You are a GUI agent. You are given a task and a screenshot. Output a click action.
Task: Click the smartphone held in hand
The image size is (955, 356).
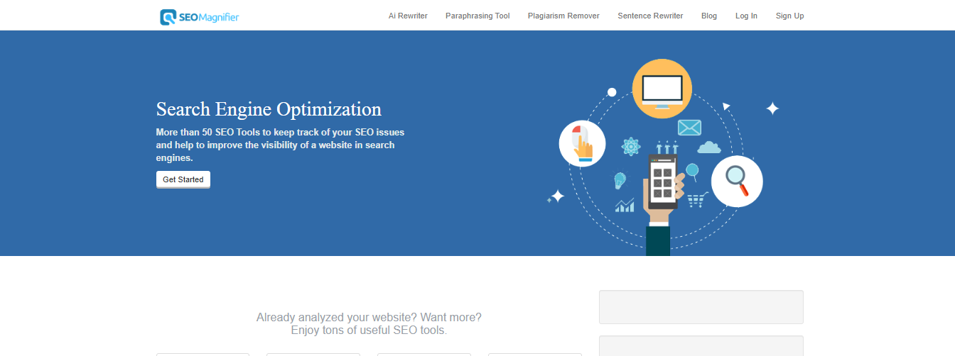point(662,182)
